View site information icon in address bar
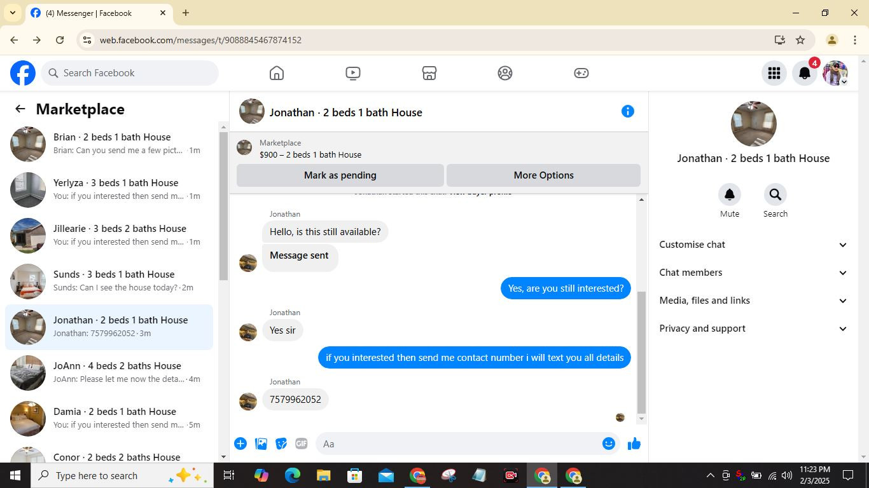 (x=87, y=40)
